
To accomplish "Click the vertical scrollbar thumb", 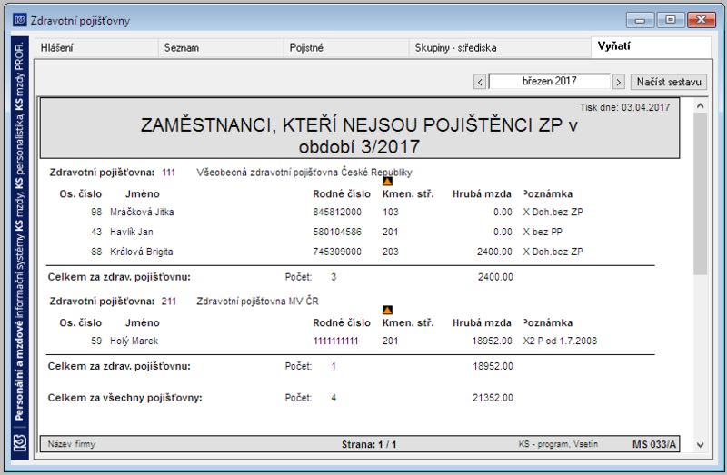I will pos(700,193).
